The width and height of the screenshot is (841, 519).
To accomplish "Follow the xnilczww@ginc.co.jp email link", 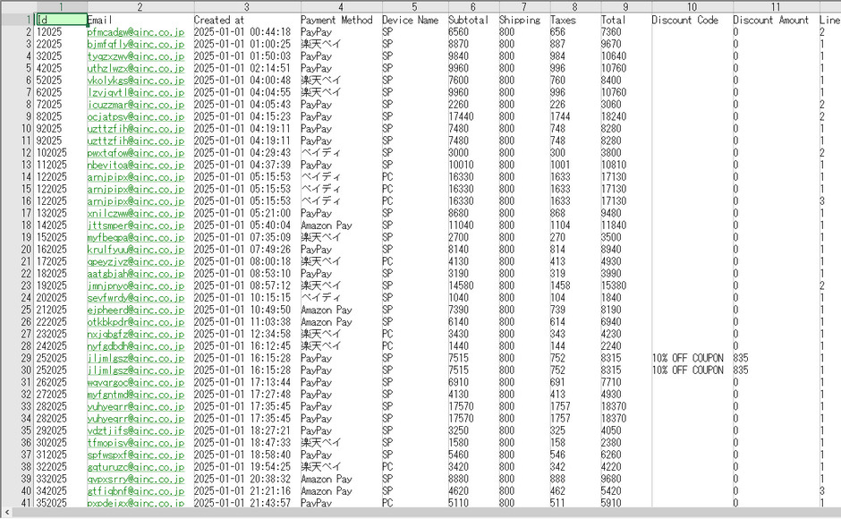I will click(x=135, y=213).
